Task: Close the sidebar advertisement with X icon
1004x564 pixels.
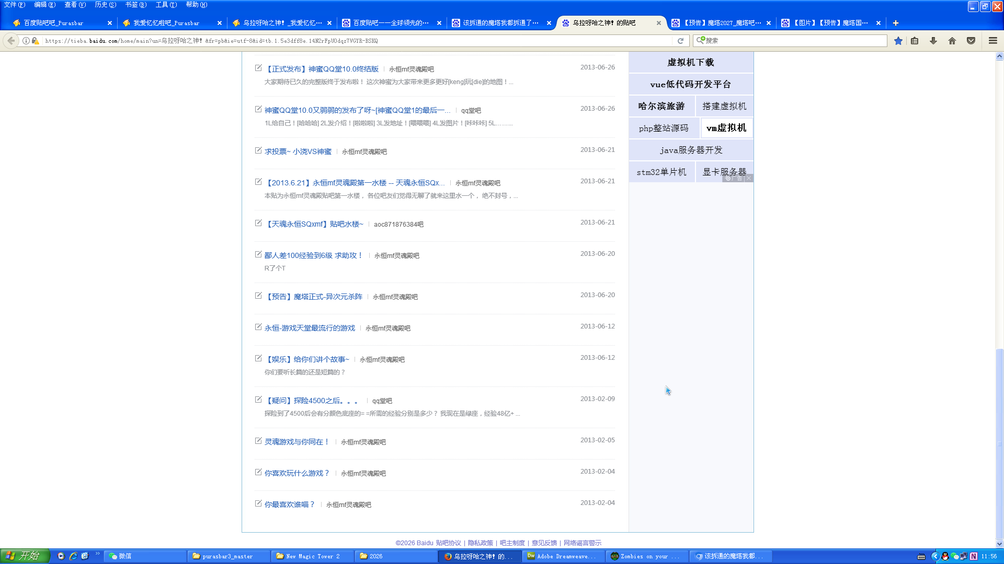Action: click(749, 178)
